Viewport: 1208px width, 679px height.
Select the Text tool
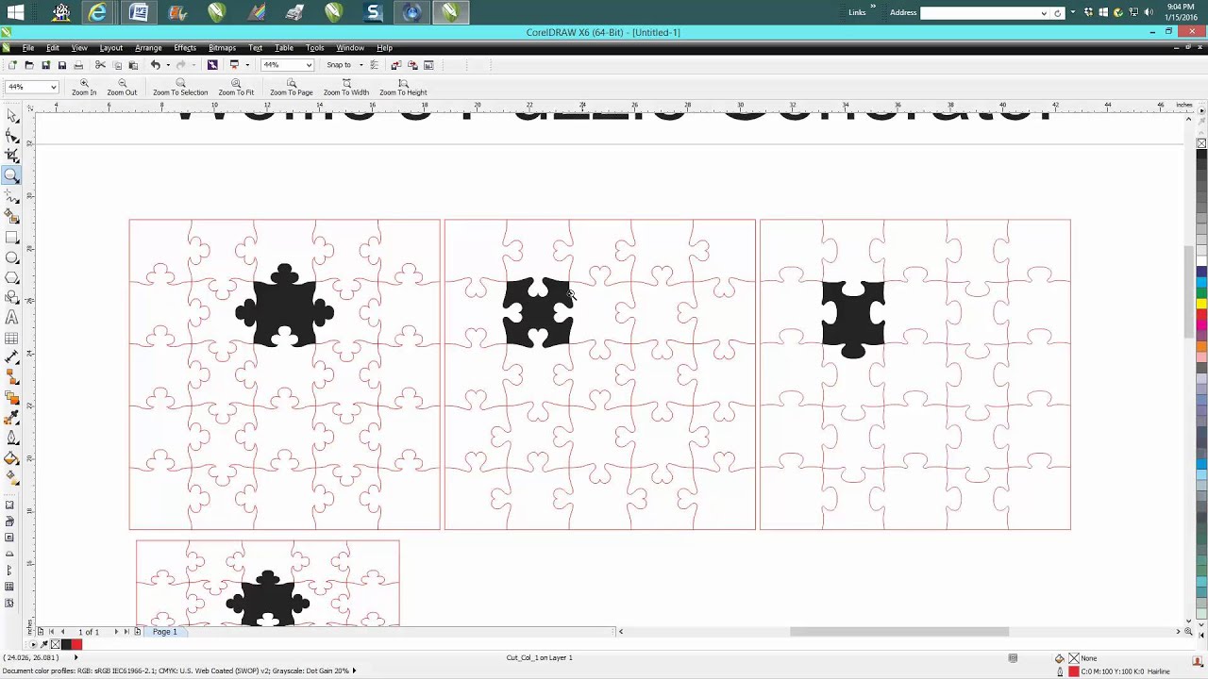coord(11,318)
